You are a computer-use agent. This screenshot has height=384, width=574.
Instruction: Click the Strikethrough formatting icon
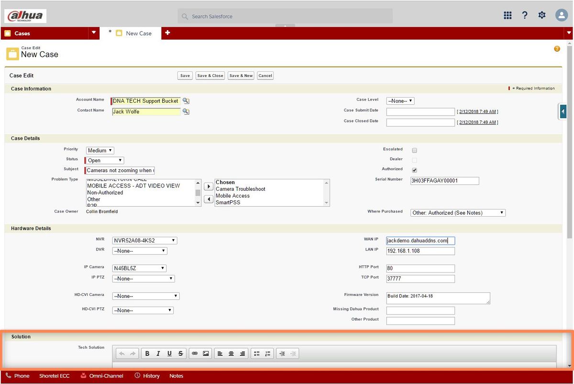(180, 353)
